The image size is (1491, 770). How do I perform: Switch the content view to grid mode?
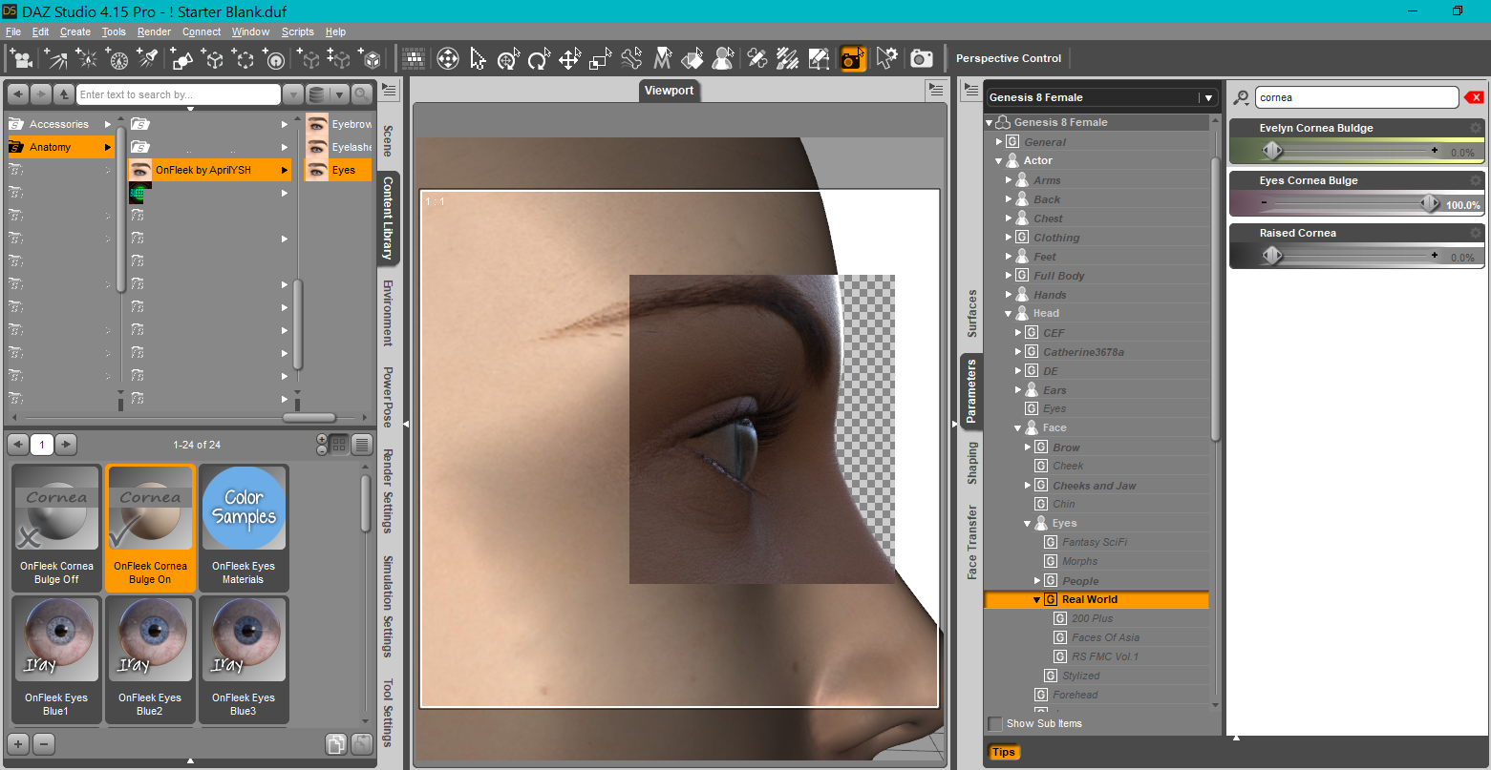[339, 445]
